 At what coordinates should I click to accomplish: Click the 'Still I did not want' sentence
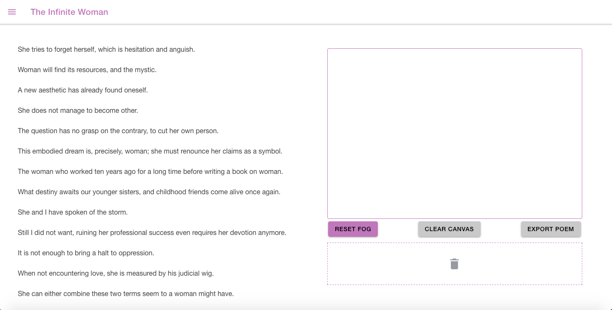click(152, 233)
